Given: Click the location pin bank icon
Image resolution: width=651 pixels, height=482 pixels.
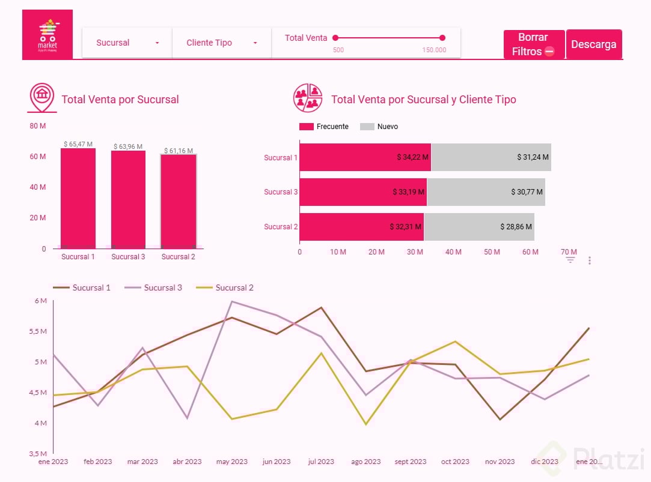Looking at the screenshot, I should pos(42,98).
